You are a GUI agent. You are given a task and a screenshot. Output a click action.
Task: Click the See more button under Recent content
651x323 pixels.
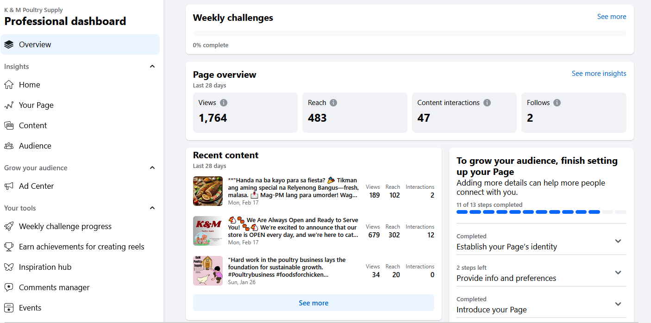313,303
